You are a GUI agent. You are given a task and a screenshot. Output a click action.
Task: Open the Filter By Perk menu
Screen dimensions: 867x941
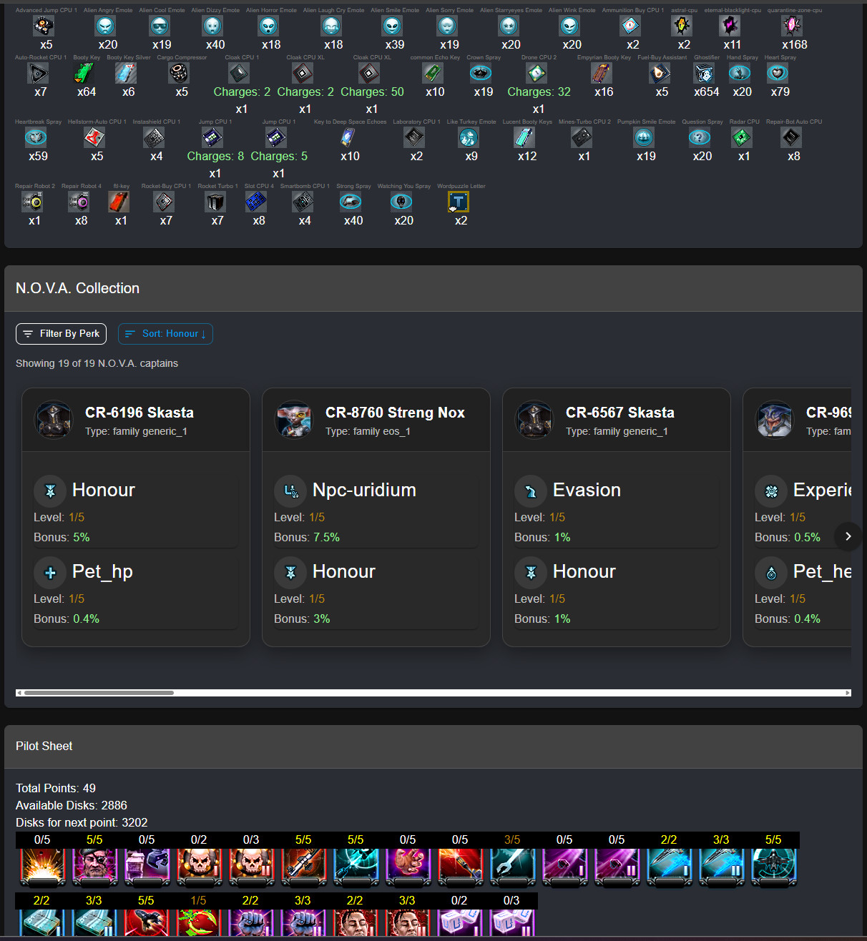tap(62, 334)
